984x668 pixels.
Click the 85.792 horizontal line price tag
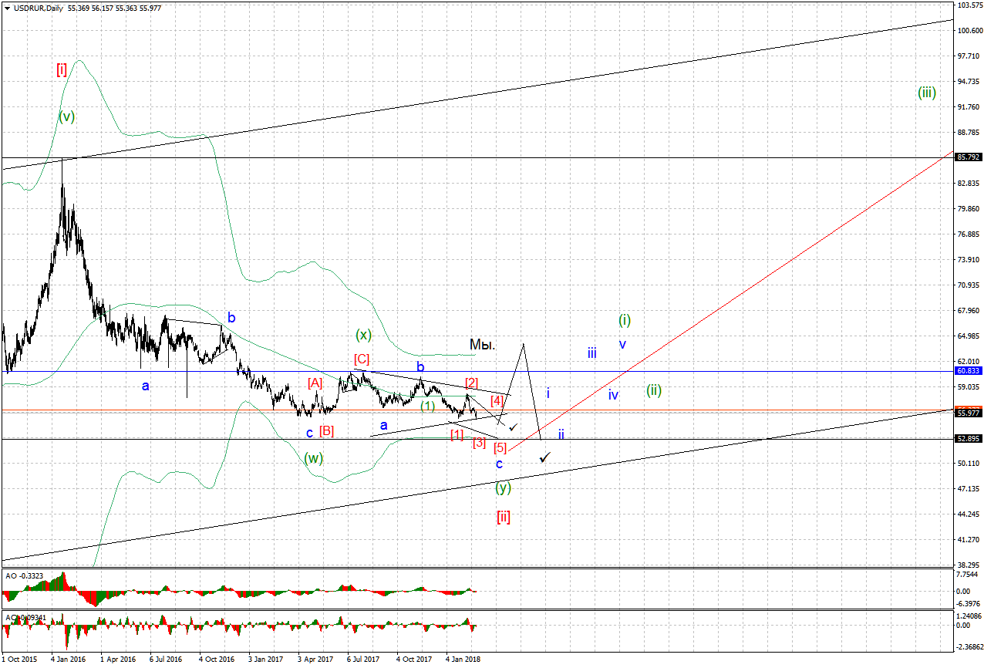[969, 157]
